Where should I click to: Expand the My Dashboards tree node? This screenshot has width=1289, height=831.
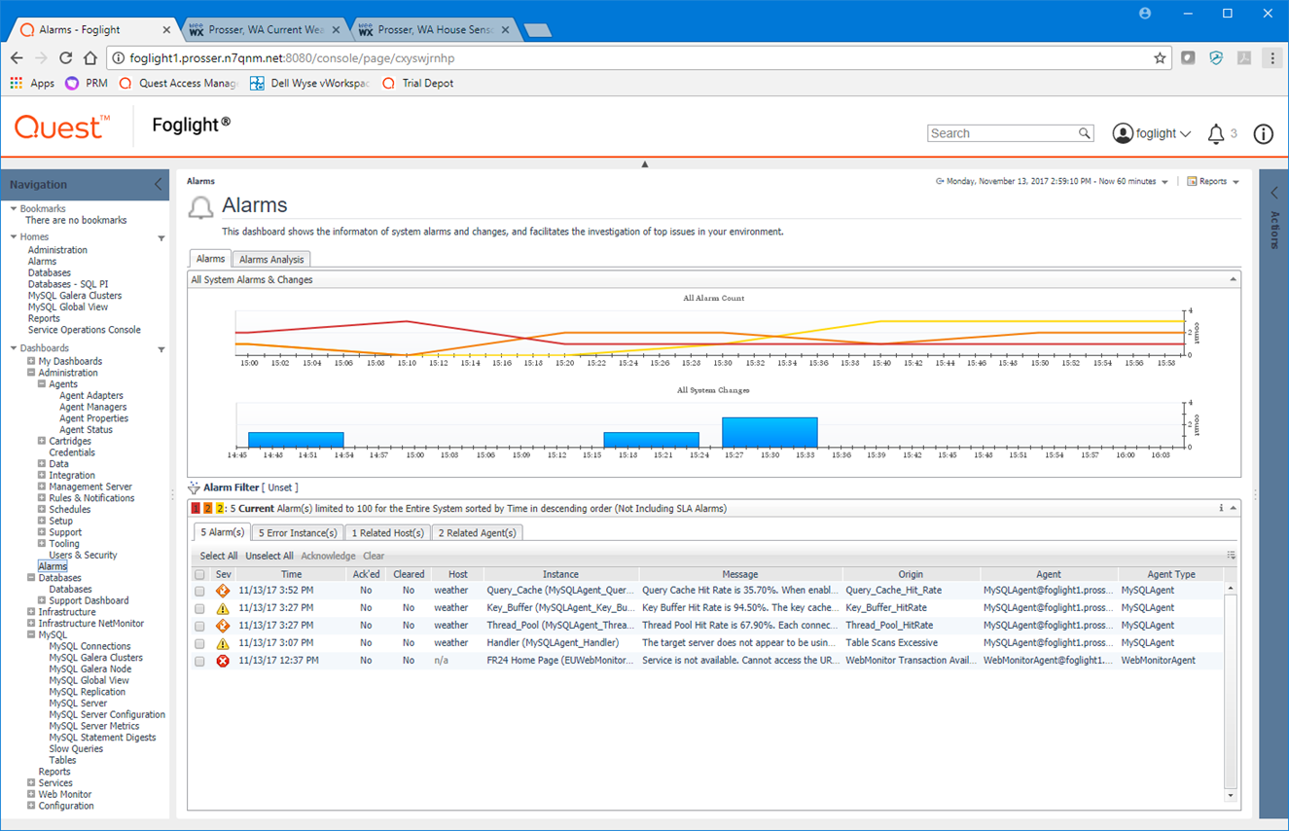pos(31,361)
